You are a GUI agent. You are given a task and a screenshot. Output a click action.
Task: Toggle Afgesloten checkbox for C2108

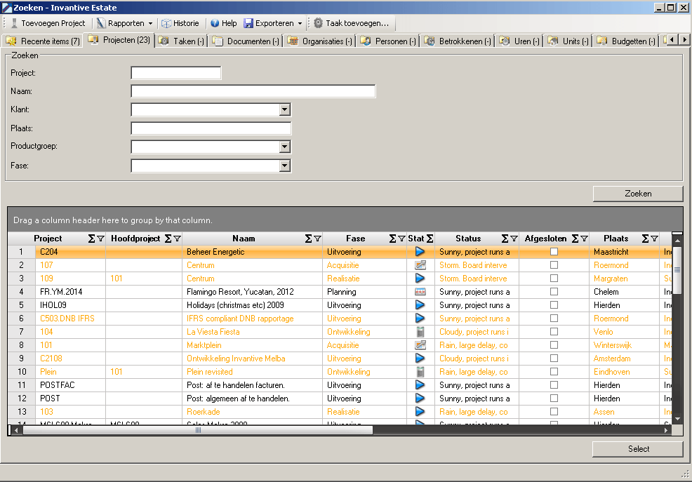point(554,358)
